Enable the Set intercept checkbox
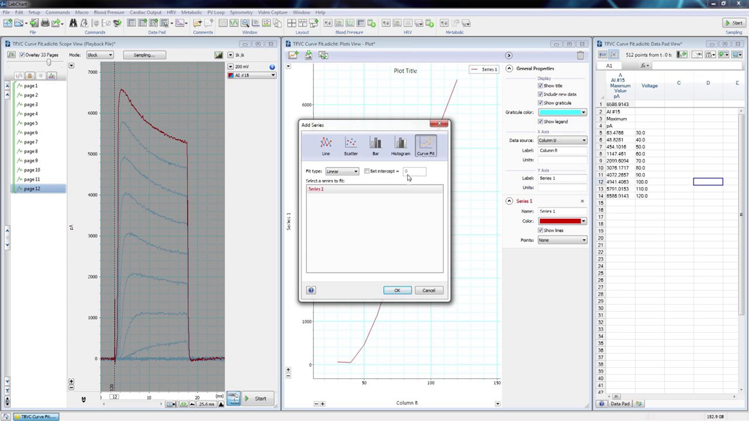Viewport: 749px width, 421px height. (x=367, y=171)
